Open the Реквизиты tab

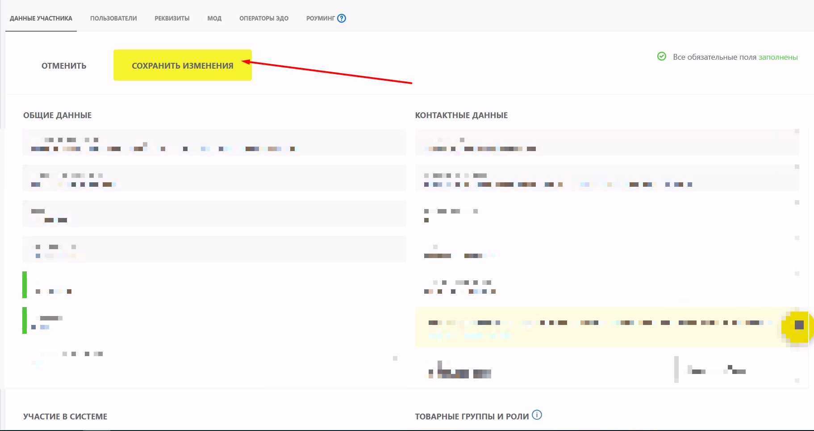tap(172, 18)
